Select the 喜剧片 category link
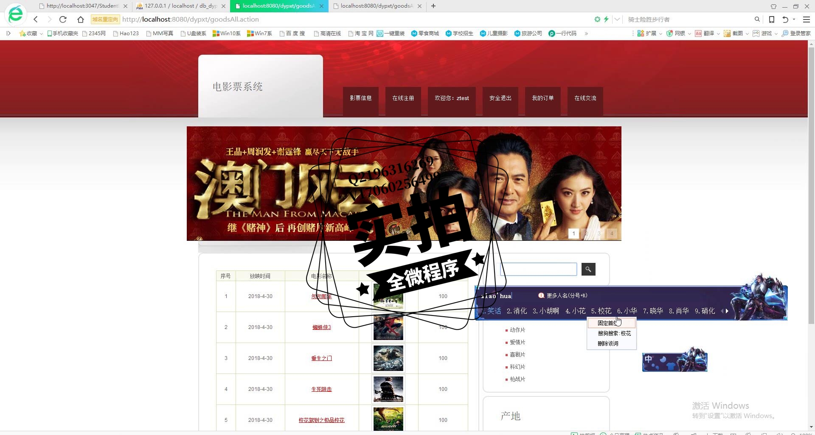The height and width of the screenshot is (435, 815). click(x=517, y=354)
